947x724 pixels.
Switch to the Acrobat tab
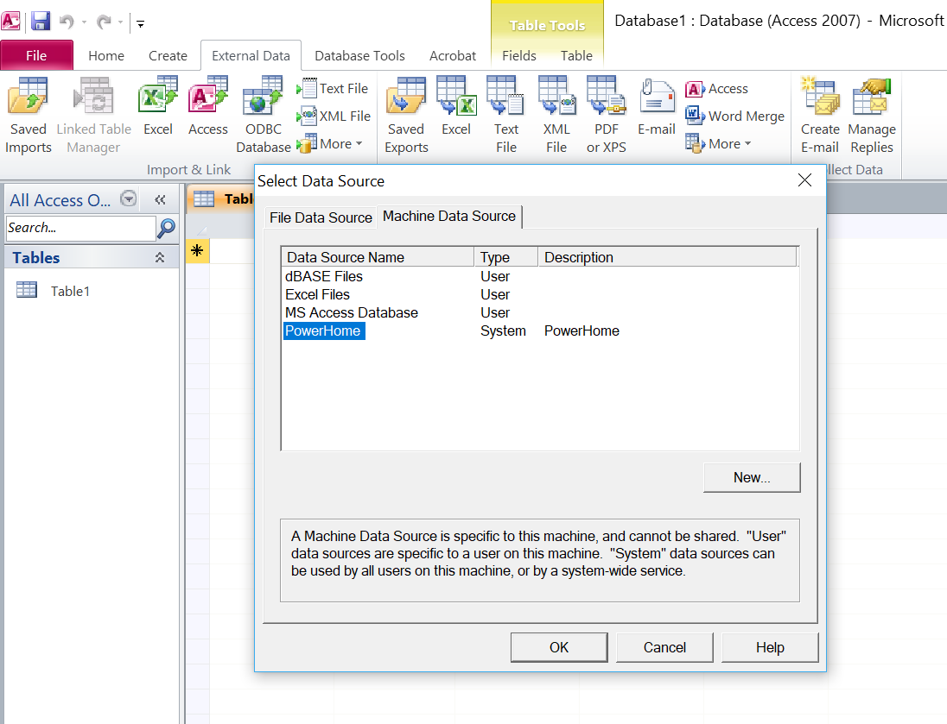point(453,55)
